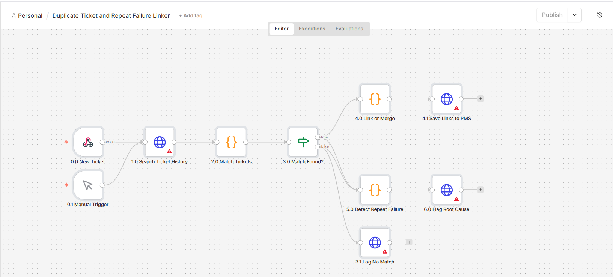Click the true output connector of Match Found?
613x277 pixels.
[x=318, y=137]
